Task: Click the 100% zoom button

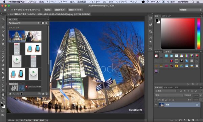Action: click(x=47, y=10)
